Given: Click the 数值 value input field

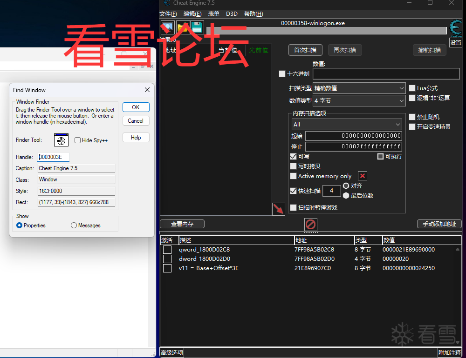Looking at the screenshot, I should [x=386, y=73].
